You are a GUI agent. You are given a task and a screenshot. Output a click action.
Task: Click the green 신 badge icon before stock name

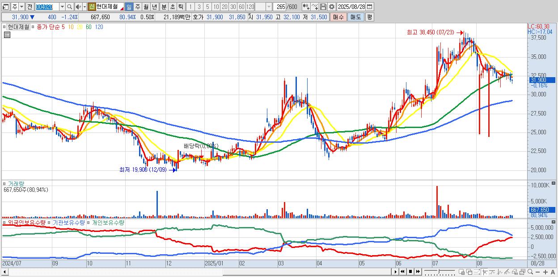click(x=91, y=7)
